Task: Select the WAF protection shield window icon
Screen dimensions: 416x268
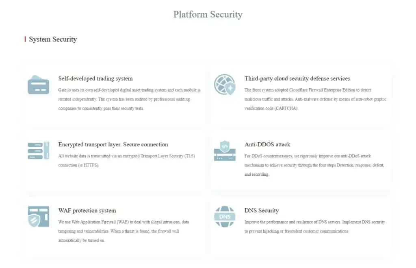Action: [39, 216]
